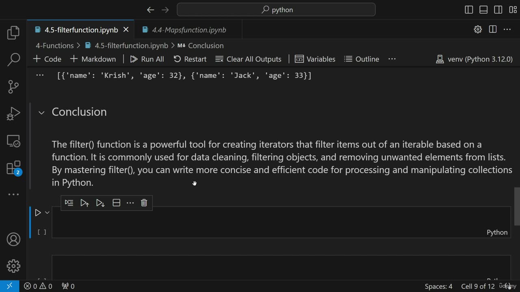The height and width of the screenshot is (292, 520).
Task: Close the 4.5-filterfunction.ipynb tab
Action: point(126,30)
